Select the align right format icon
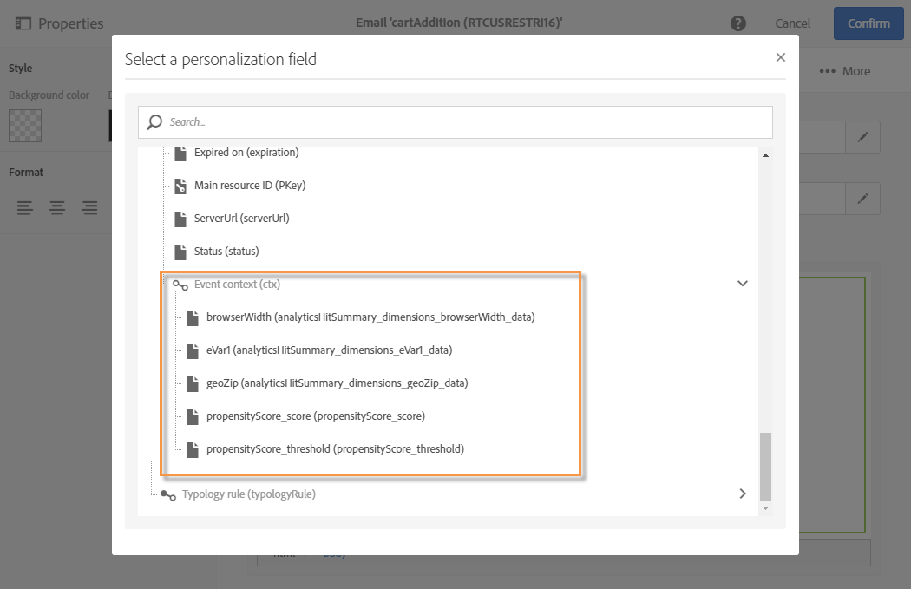 [x=89, y=207]
